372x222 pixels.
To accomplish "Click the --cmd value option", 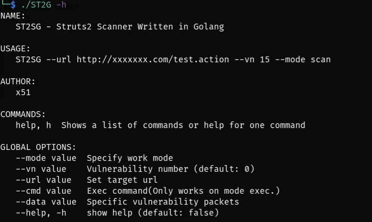I will [x=43, y=190].
